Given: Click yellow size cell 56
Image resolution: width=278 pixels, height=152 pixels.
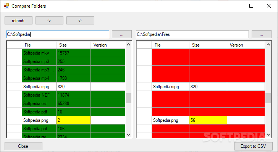Looking at the screenshot, I should [208, 120].
